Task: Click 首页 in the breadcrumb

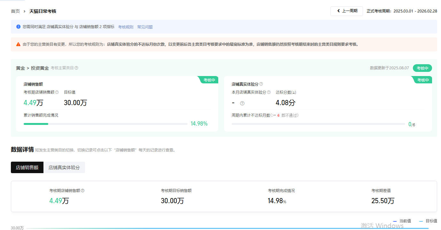Action: click(x=15, y=11)
